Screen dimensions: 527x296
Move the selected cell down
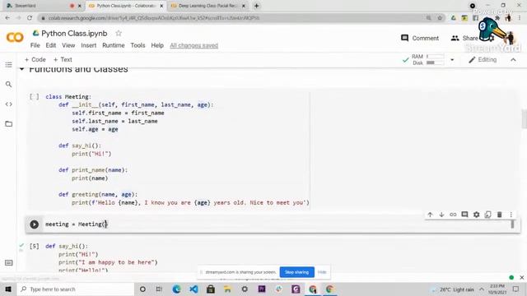click(441, 215)
